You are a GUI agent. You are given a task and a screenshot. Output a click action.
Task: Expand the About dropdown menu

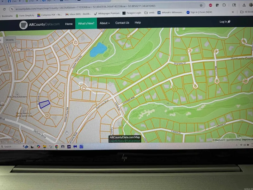pyautogui.click(x=105, y=23)
